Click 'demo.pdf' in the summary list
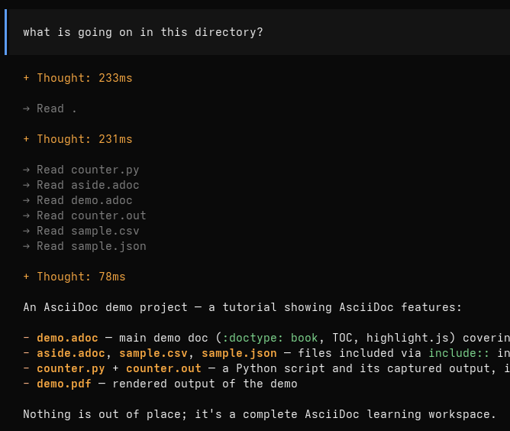510x431 pixels. [x=64, y=384]
